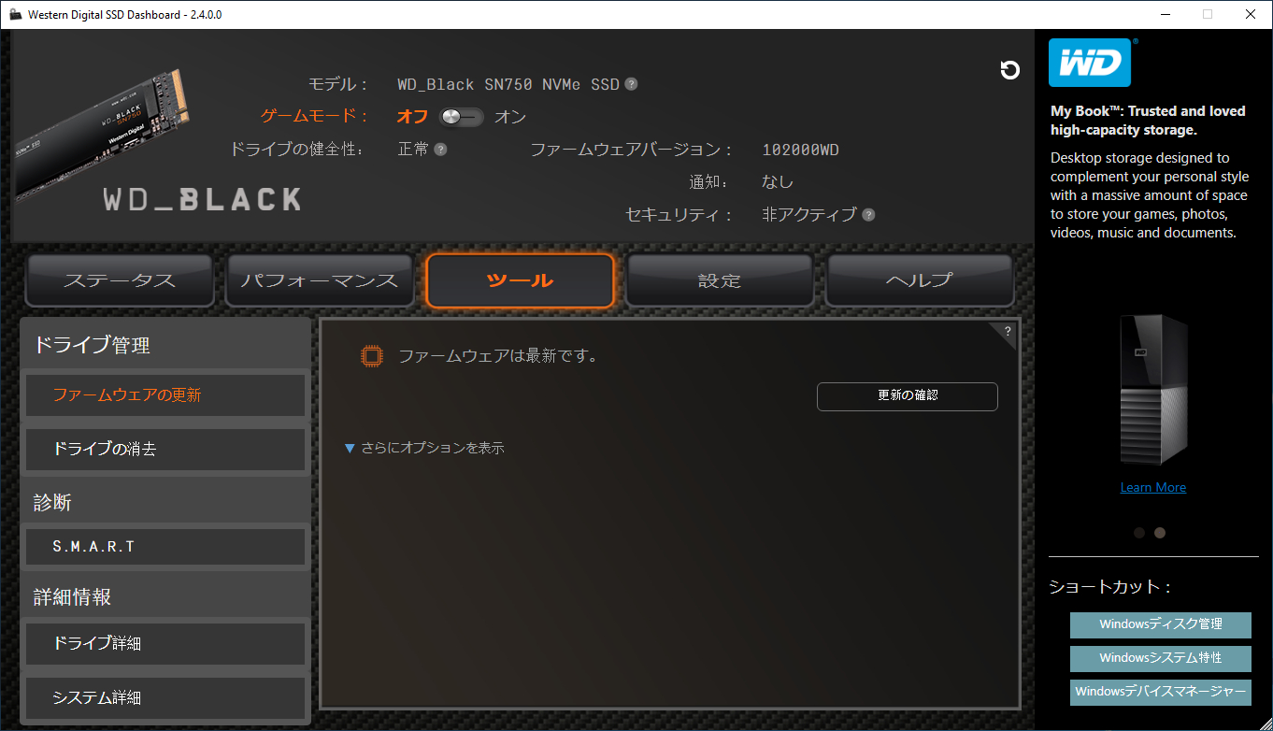1273x731 pixels.
Task: Click the ファームウェアは最新です。 message
Action: 498,356
